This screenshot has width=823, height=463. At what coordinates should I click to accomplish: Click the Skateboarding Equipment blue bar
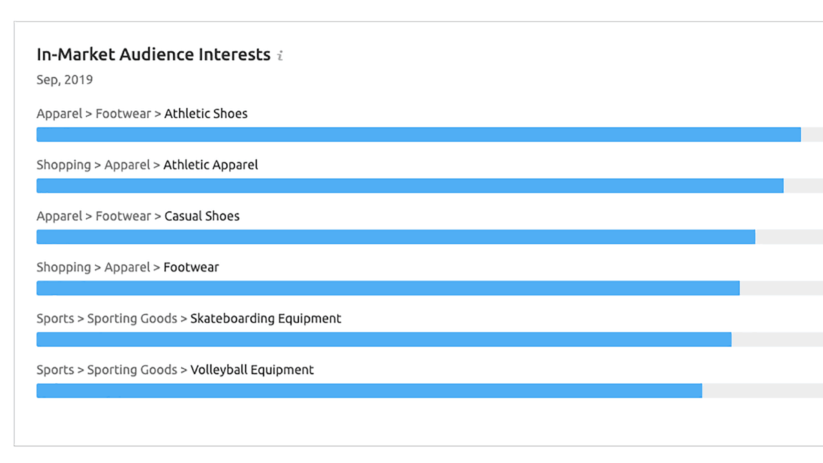pos(384,340)
